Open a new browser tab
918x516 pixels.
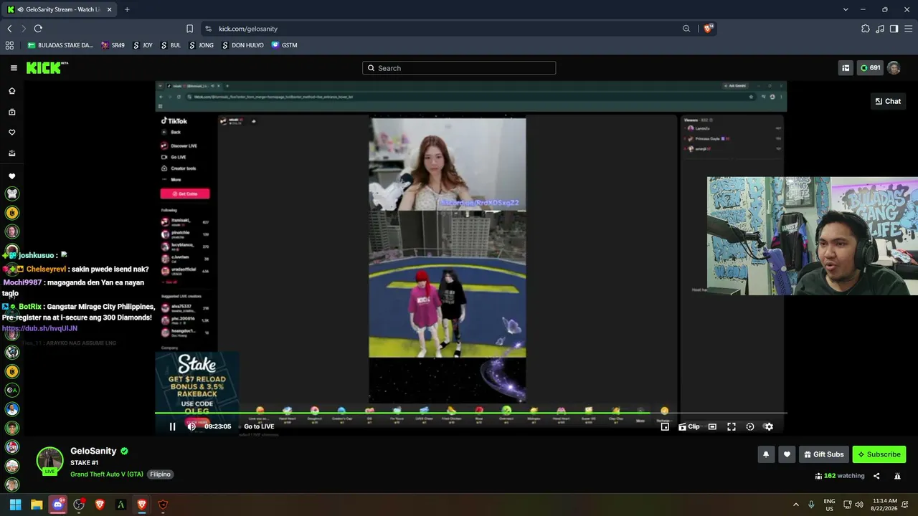click(127, 9)
